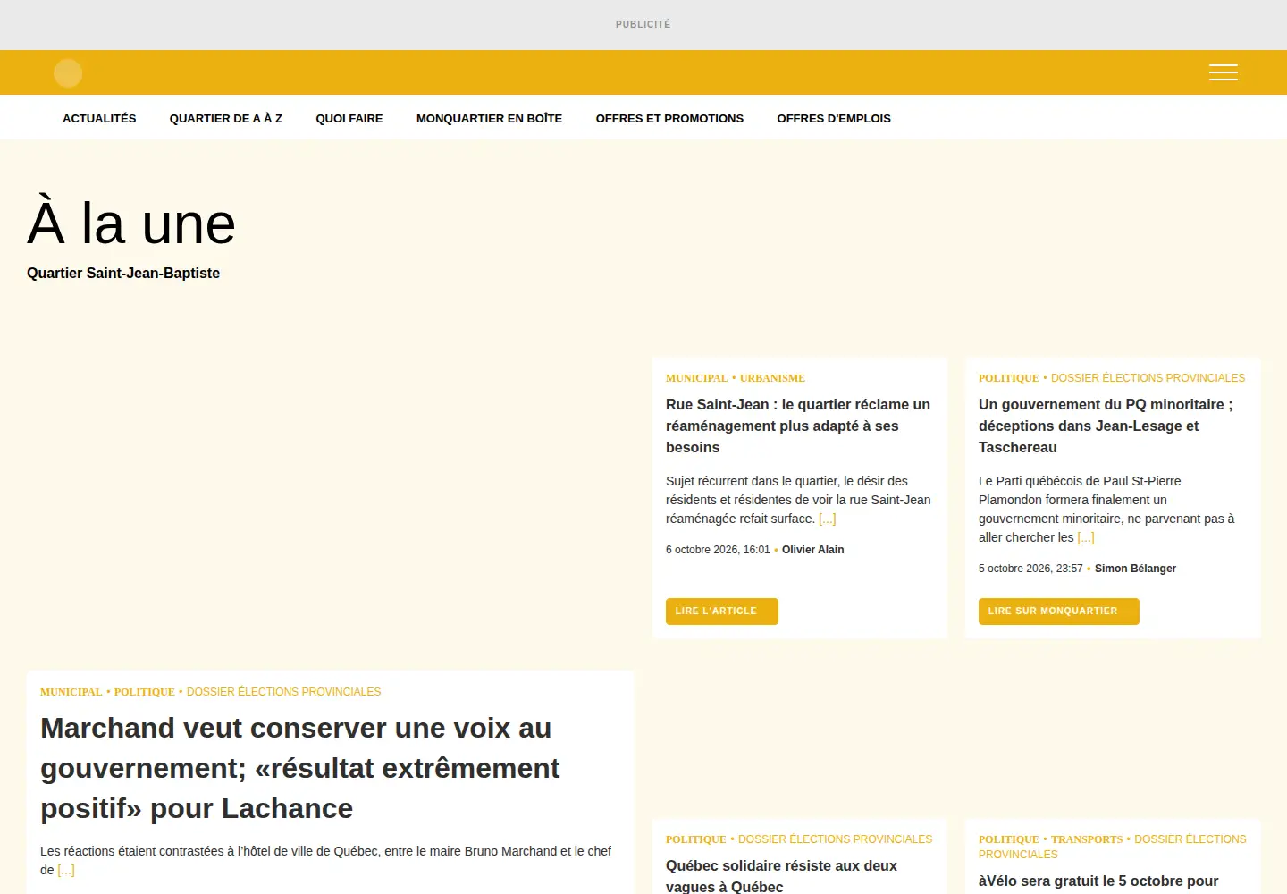This screenshot has height=894, width=1287.
Task: Visit Offres d'emplois page
Action: click(x=834, y=118)
